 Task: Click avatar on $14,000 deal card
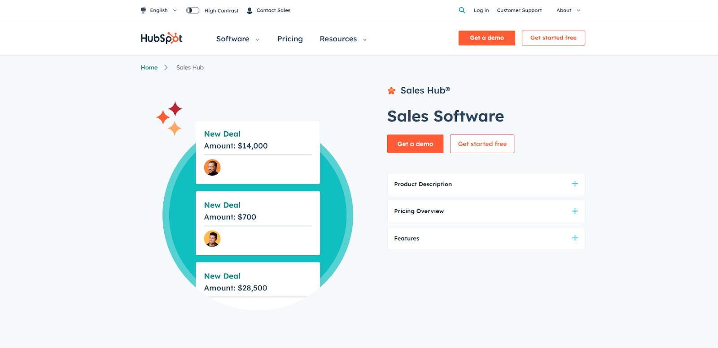pyautogui.click(x=212, y=168)
